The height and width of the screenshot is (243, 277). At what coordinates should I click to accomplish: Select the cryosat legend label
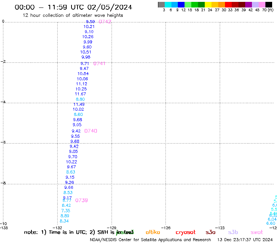(186, 233)
